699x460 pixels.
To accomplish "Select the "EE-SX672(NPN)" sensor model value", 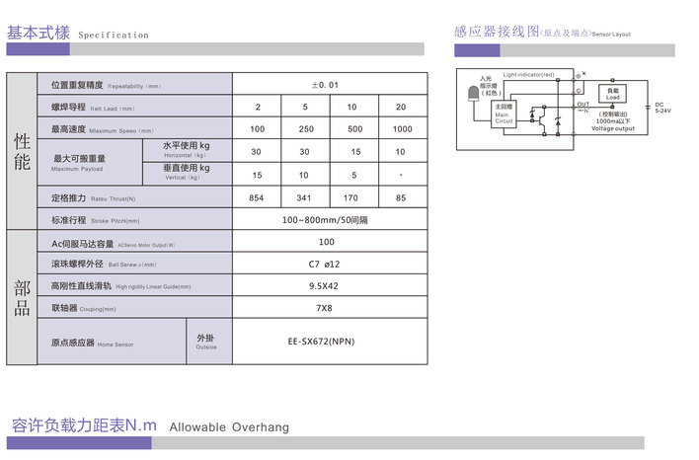I will (322, 342).
